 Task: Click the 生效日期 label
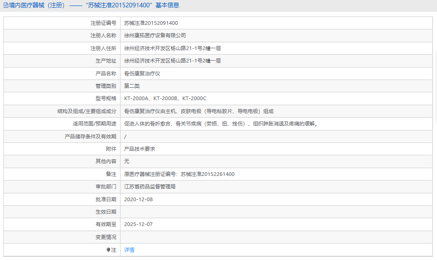tap(106, 212)
